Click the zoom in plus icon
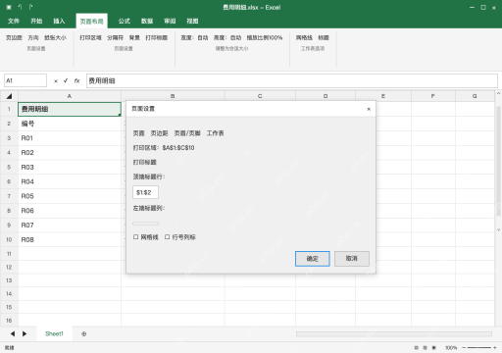Image resolution: width=502 pixels, height=353 pixels. pos(495,348)
